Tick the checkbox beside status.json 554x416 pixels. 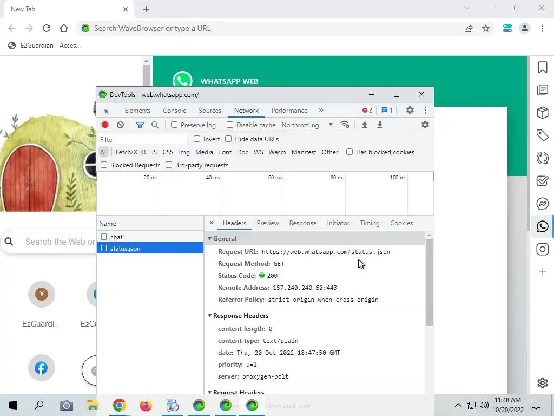104,248
